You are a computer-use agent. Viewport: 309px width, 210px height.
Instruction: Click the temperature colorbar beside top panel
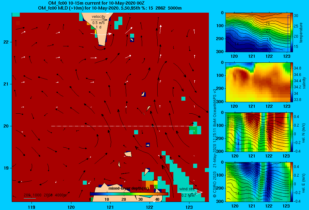(x=292, y=32)
